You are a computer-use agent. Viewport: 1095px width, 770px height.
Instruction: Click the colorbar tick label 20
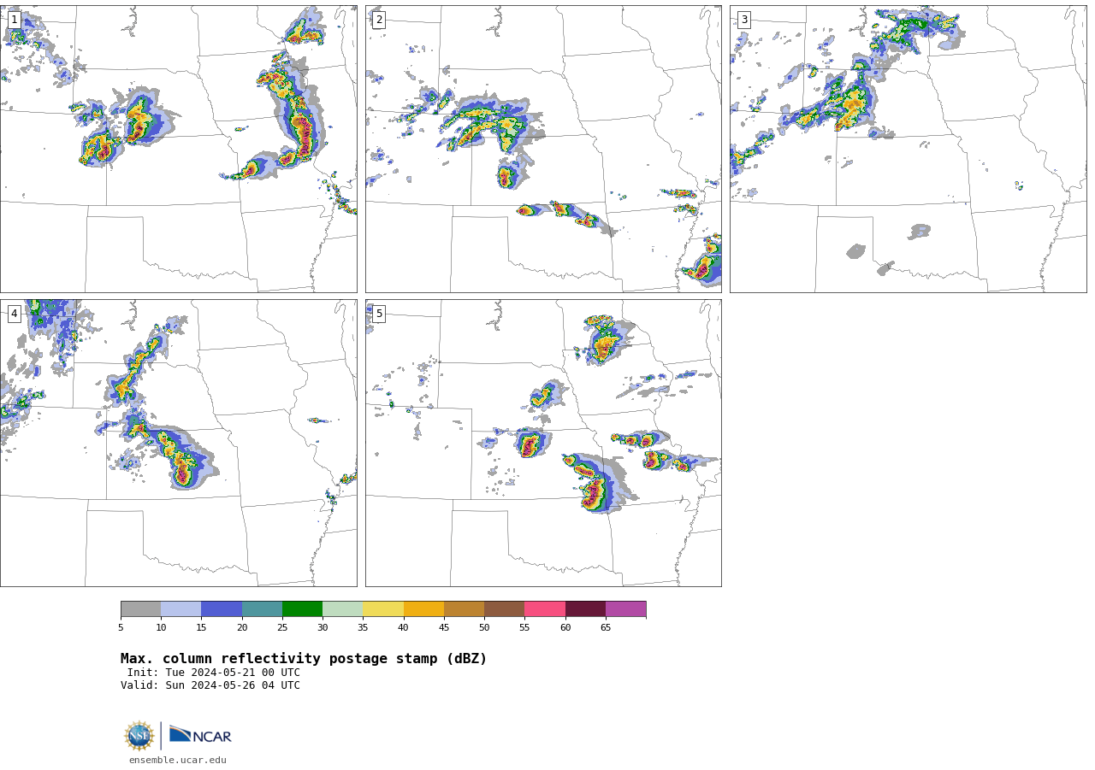click(x=242, y=628)
